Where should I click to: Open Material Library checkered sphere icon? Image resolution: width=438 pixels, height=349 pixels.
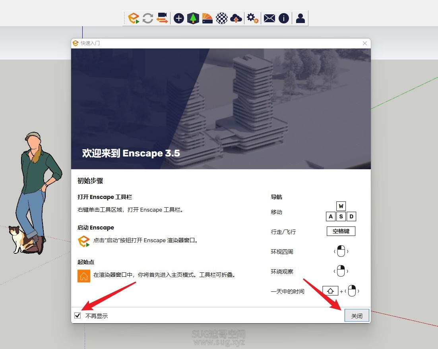(x=221, y=18)
